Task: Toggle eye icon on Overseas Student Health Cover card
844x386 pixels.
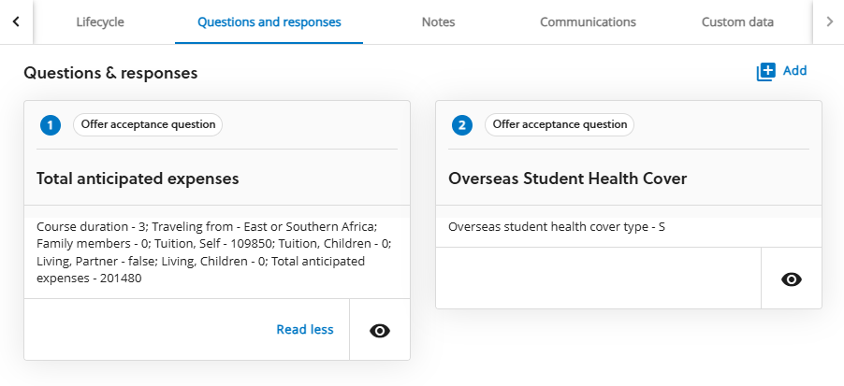Action: [x=792, y=279]
